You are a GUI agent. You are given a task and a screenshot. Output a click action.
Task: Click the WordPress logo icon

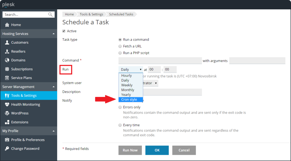click(7, 113)
